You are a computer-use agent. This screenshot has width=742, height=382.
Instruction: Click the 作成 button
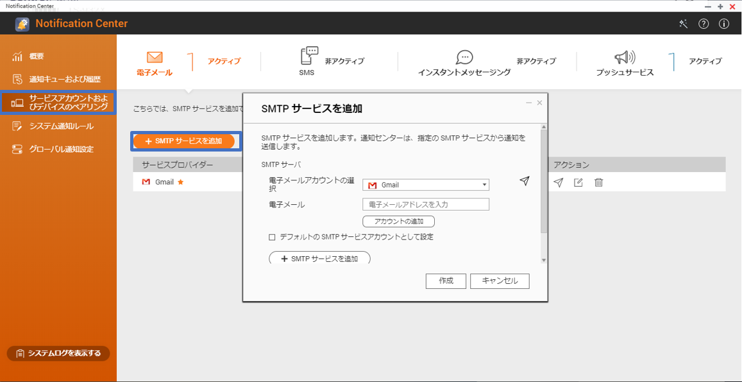(x=446, y=281)
